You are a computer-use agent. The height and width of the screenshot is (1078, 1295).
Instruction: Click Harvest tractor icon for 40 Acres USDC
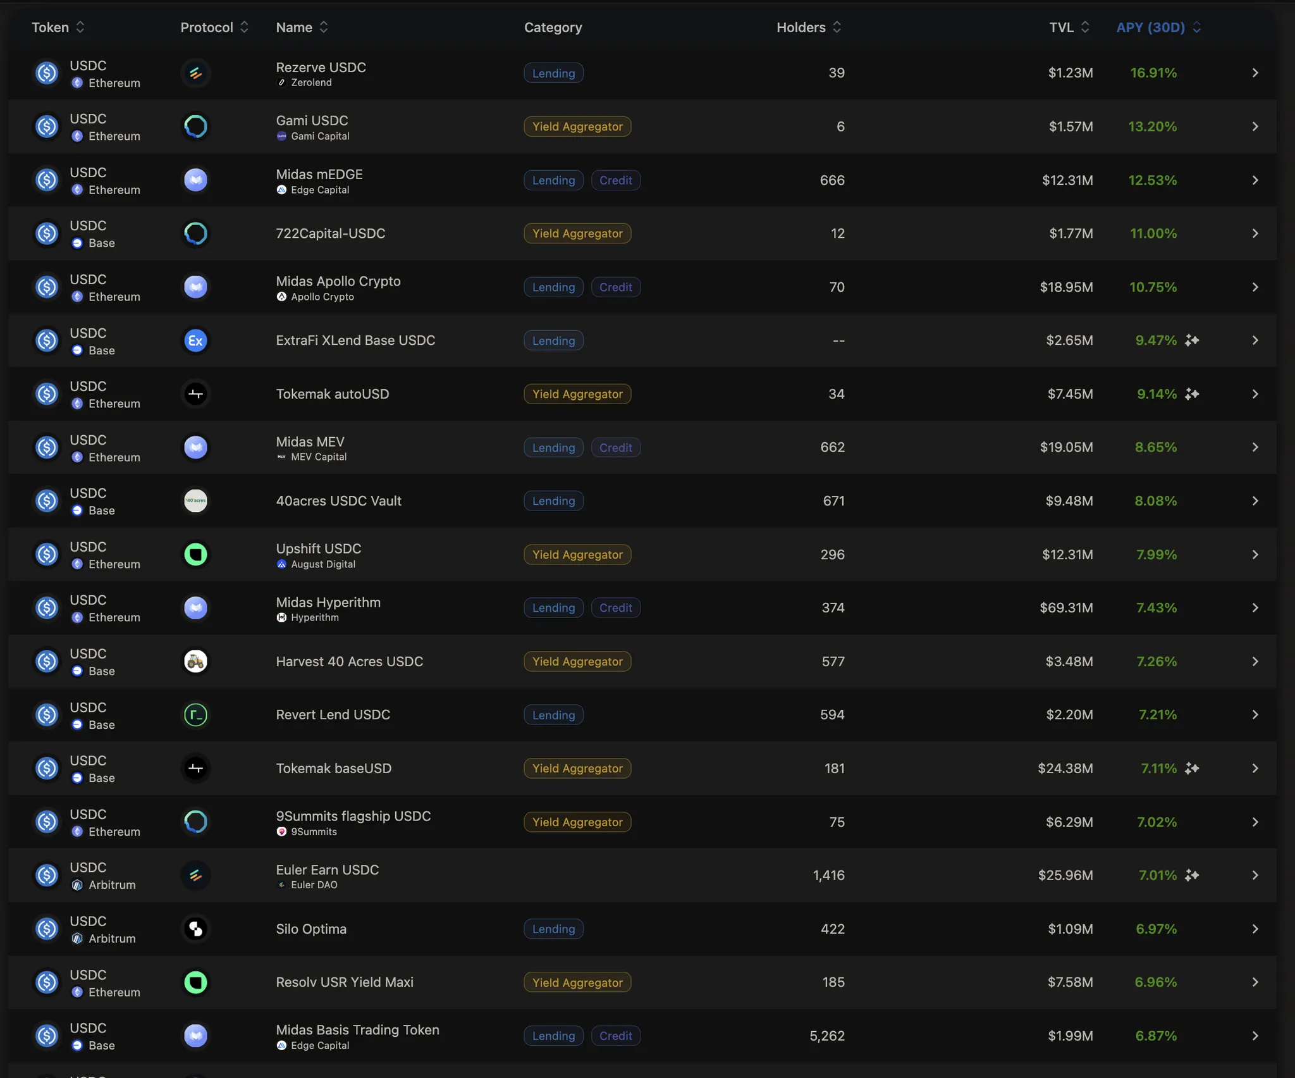[x=195, y=661]
